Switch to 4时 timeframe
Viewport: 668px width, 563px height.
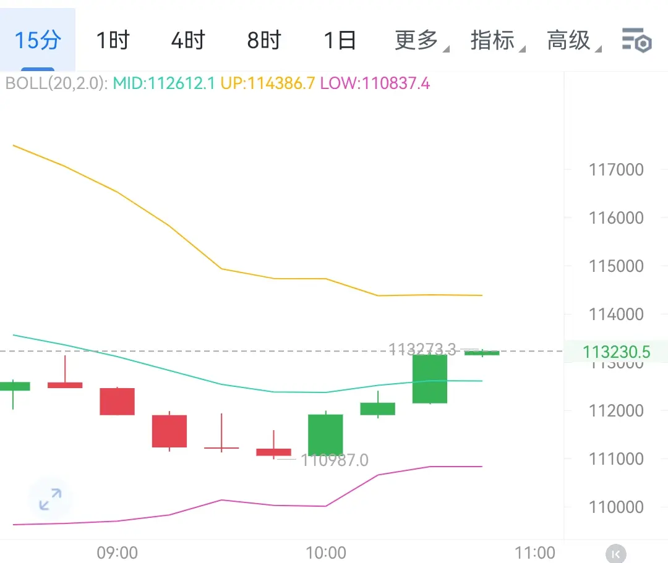pyautogui.click(x=188, y=41)
